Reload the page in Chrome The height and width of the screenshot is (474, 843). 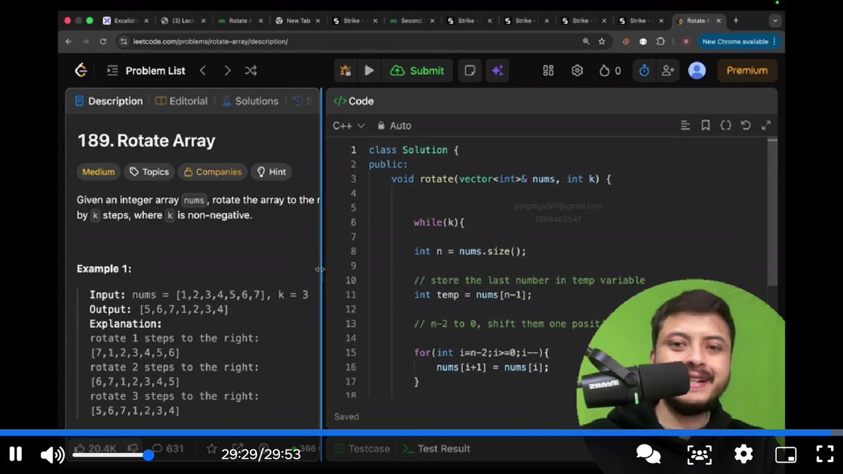[103, 41]
